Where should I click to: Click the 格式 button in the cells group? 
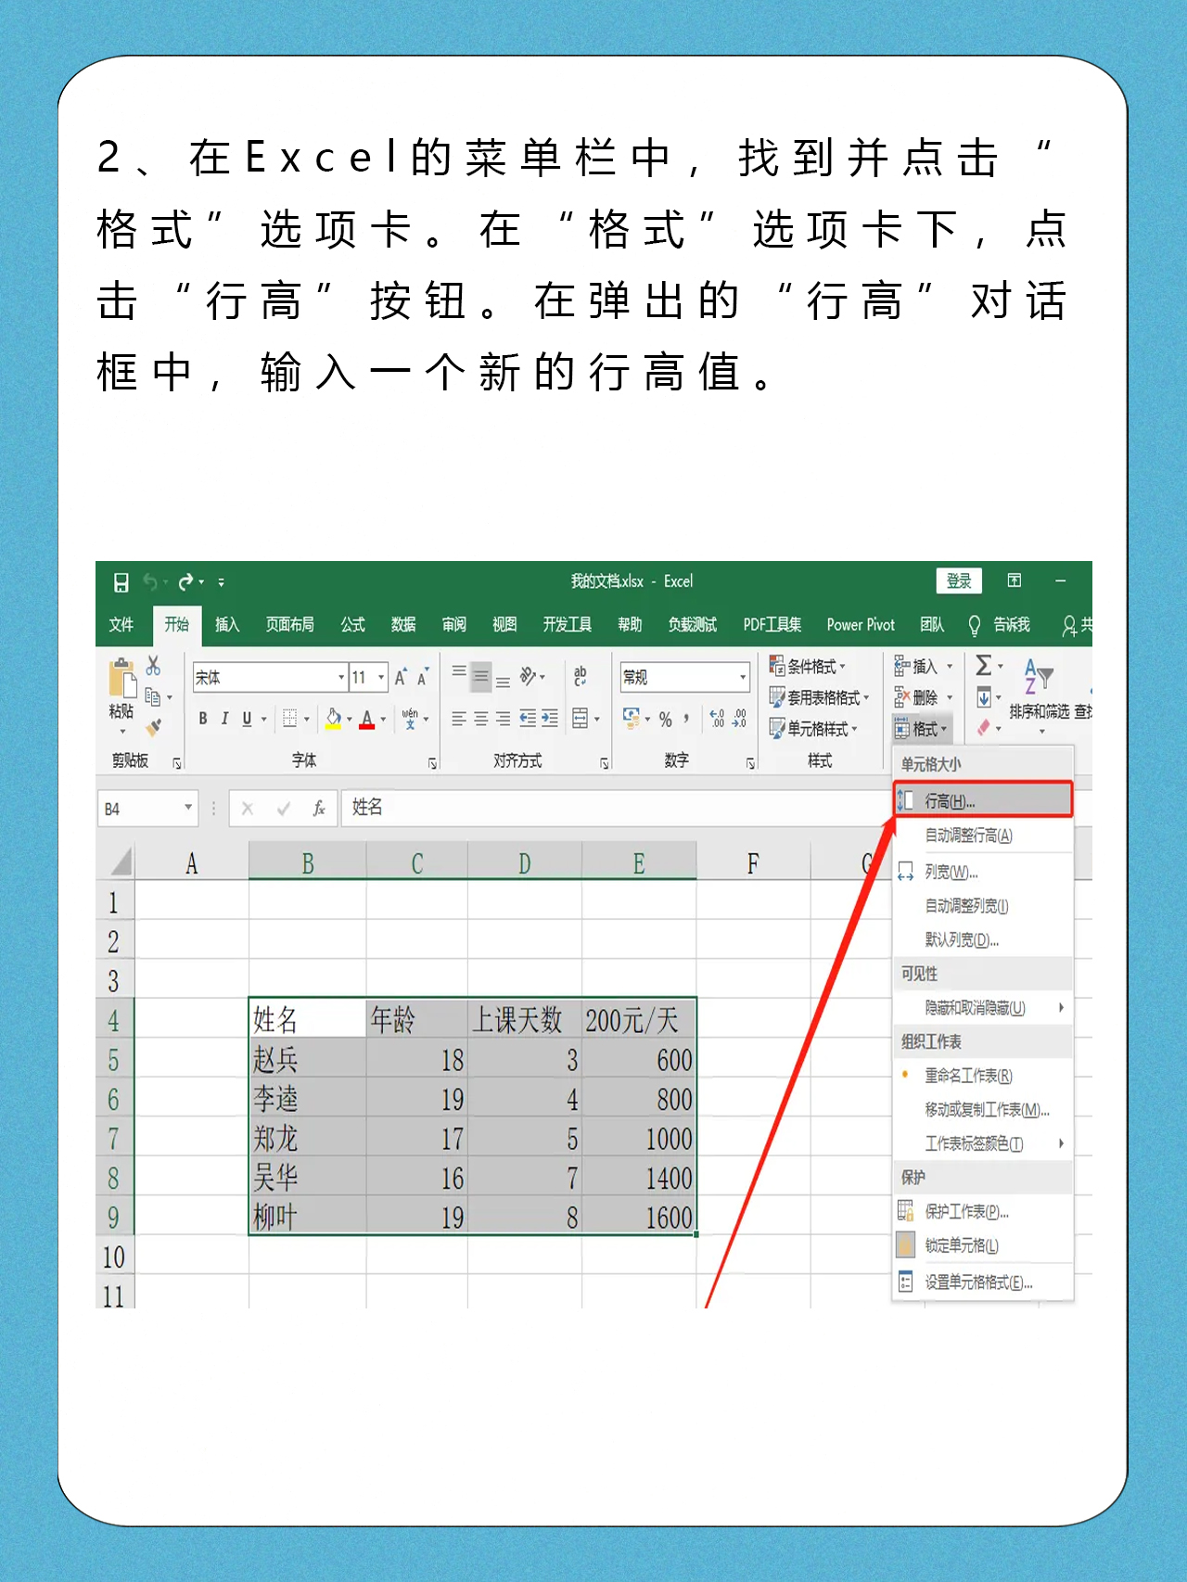pos(921,729)
